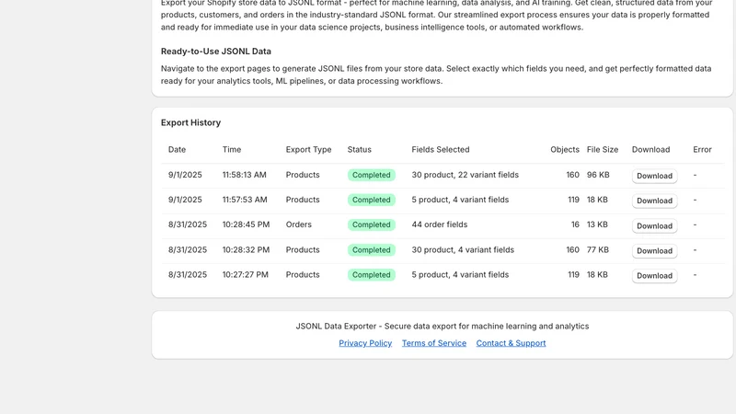The height and width of the screenshot is (414, 736).
Task: Click the Completed badge for 11:57:53 AM
Action: (x=372, y=200)
